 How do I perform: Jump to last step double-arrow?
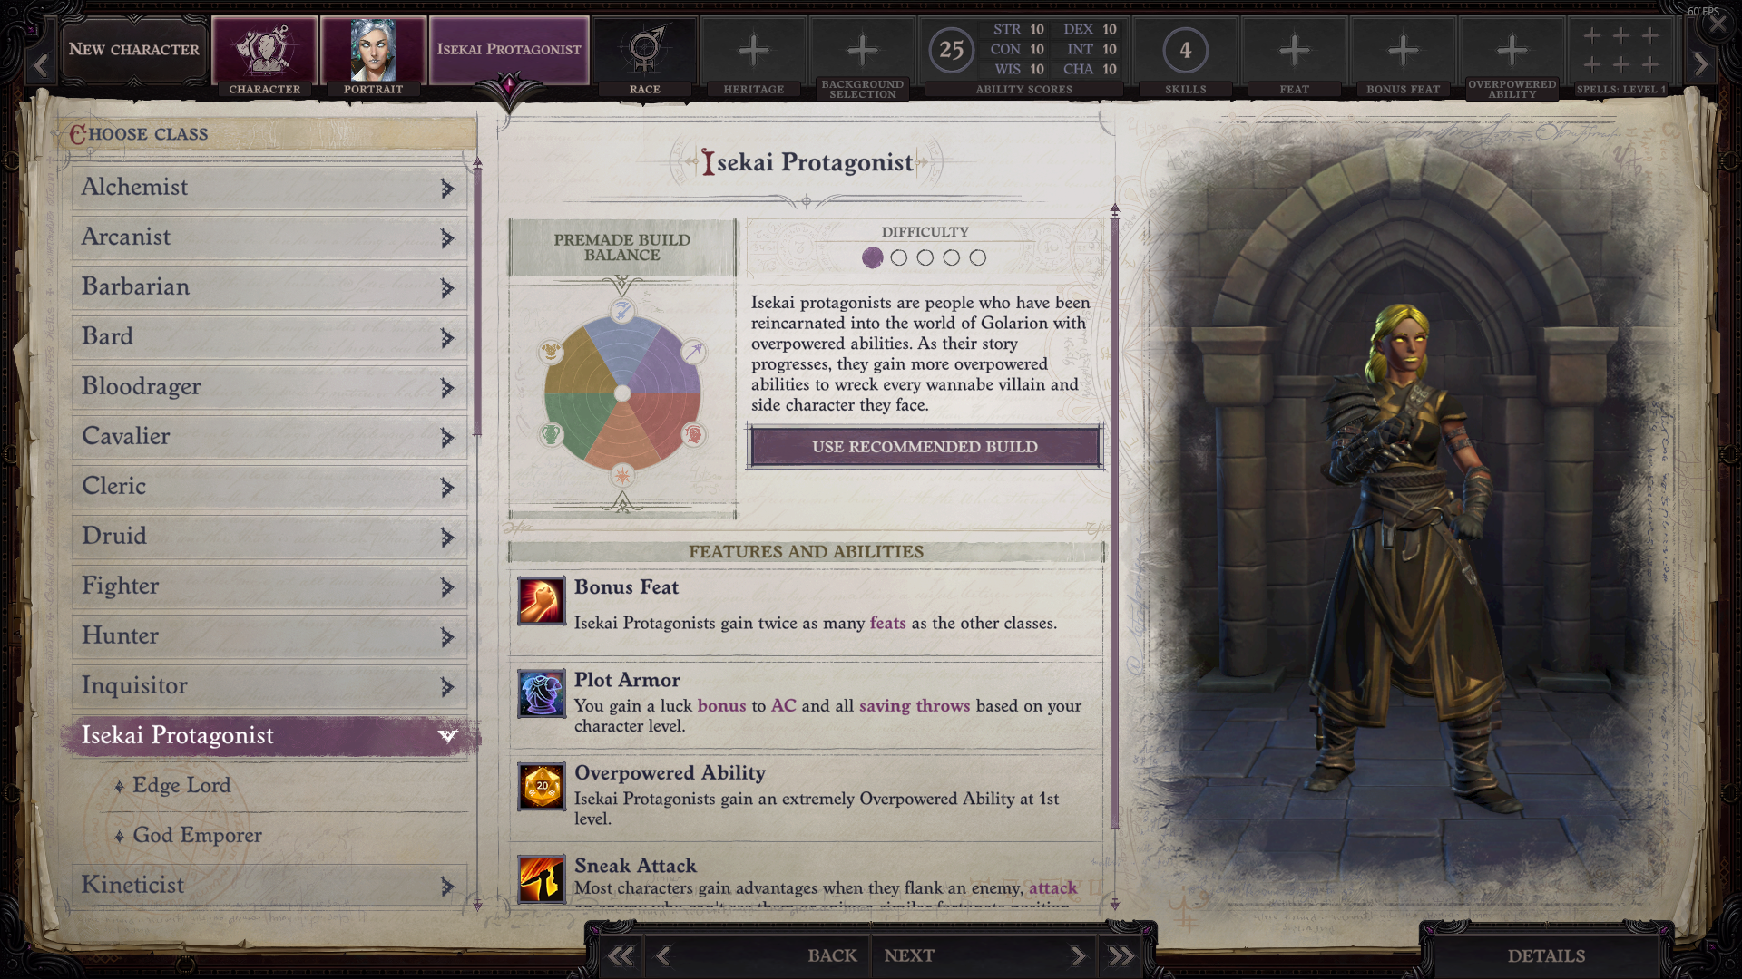(1121, 955)
